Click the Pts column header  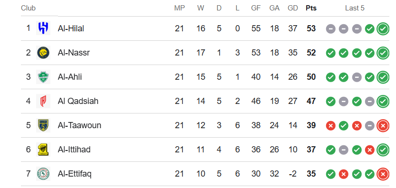click(x=311, y=8)
